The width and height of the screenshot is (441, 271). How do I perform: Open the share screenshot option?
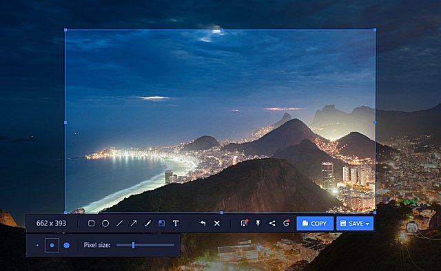pyautogui.click(x=272, y=224)
